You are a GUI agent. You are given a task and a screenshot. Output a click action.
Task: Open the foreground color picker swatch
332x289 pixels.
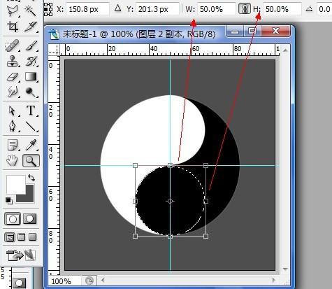16,185
